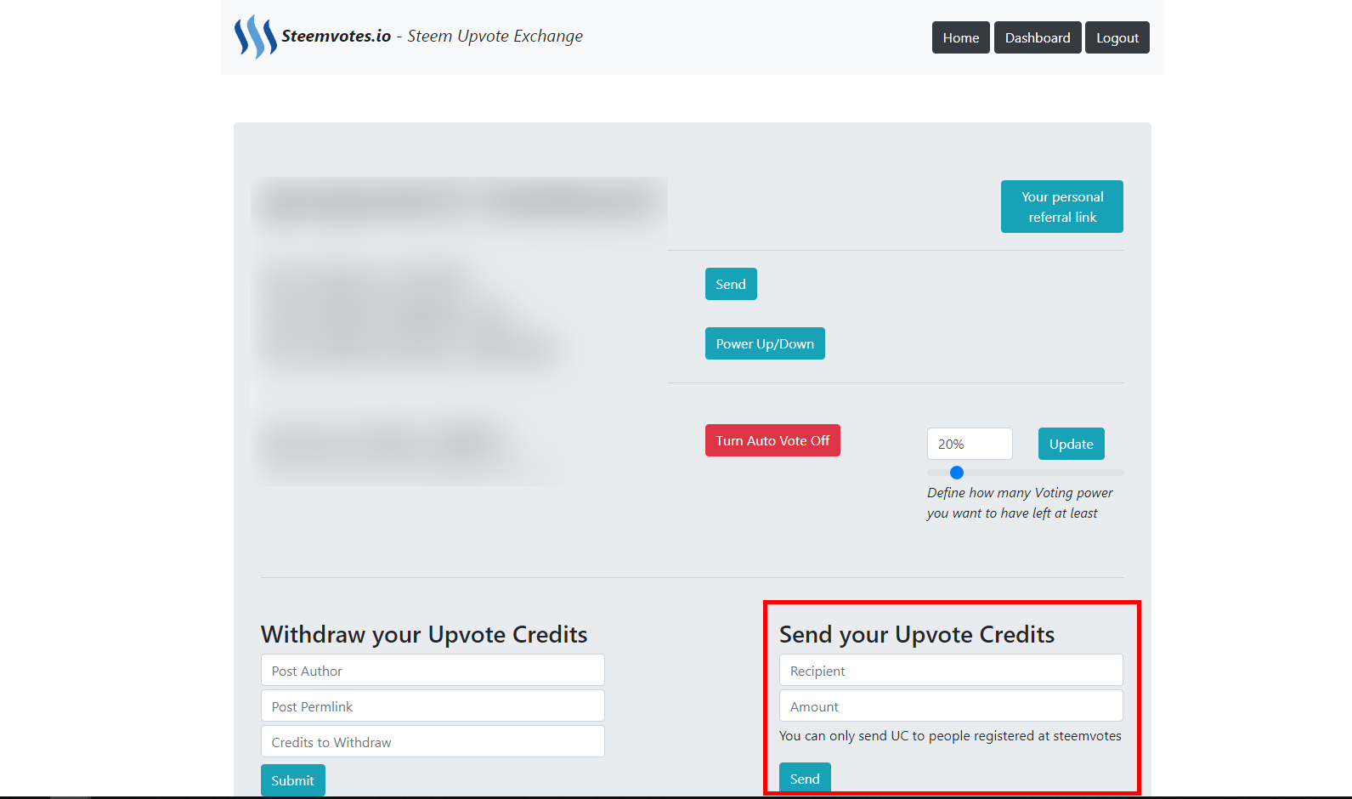Click Send under Send your Upvote Credits

click(x=805, y=779)
